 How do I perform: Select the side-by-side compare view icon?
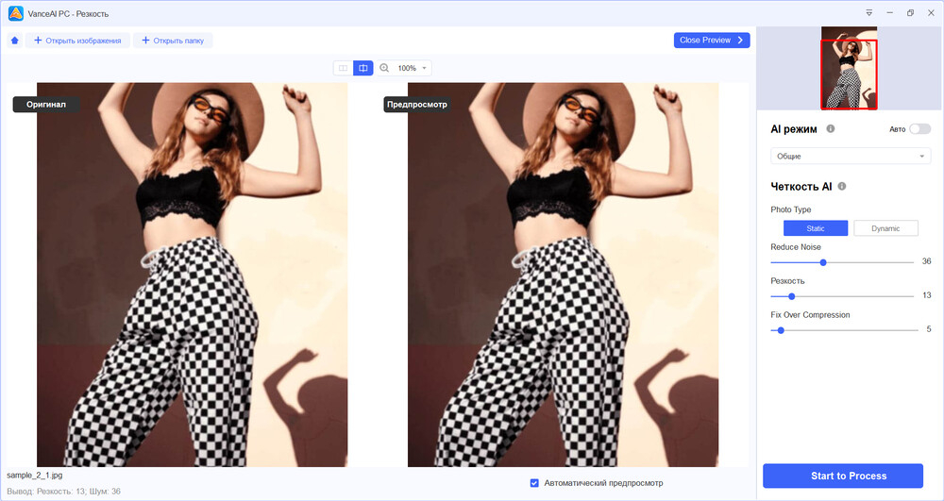point(363,68)
